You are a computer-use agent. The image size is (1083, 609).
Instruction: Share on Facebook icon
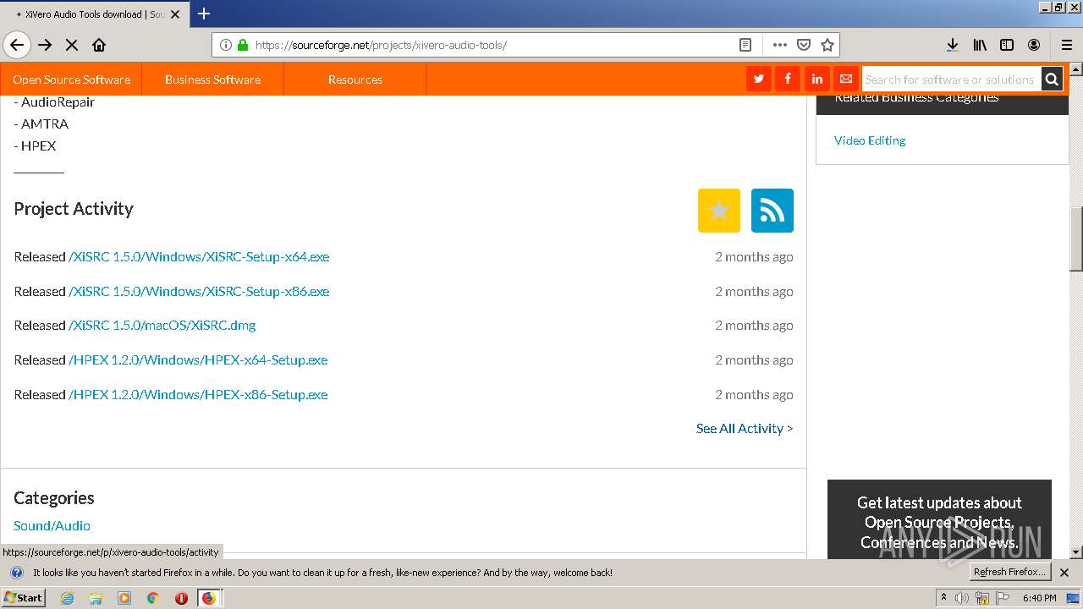(x=788, y=79)
